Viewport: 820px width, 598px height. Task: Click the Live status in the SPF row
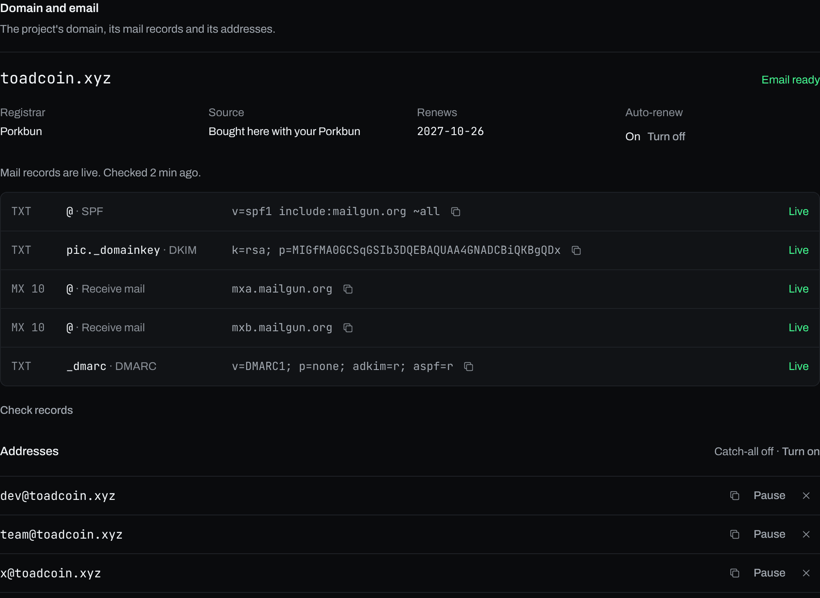point(798,212)
